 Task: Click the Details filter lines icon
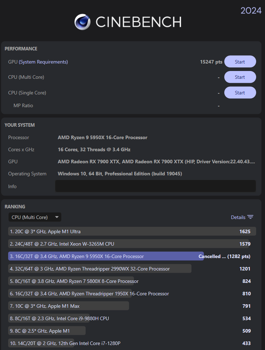[250, 217]
